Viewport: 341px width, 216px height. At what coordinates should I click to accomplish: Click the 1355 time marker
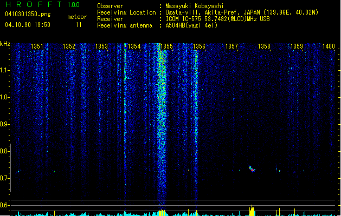point(166,46)
